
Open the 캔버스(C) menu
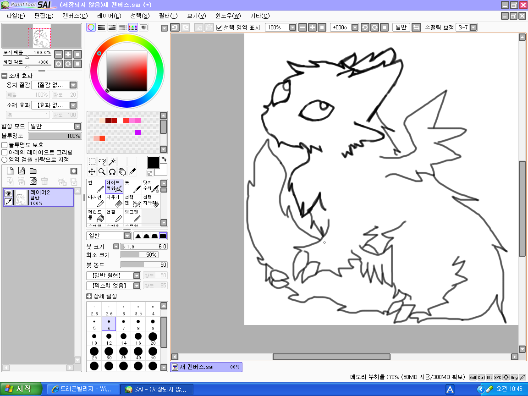pos(75,16)
